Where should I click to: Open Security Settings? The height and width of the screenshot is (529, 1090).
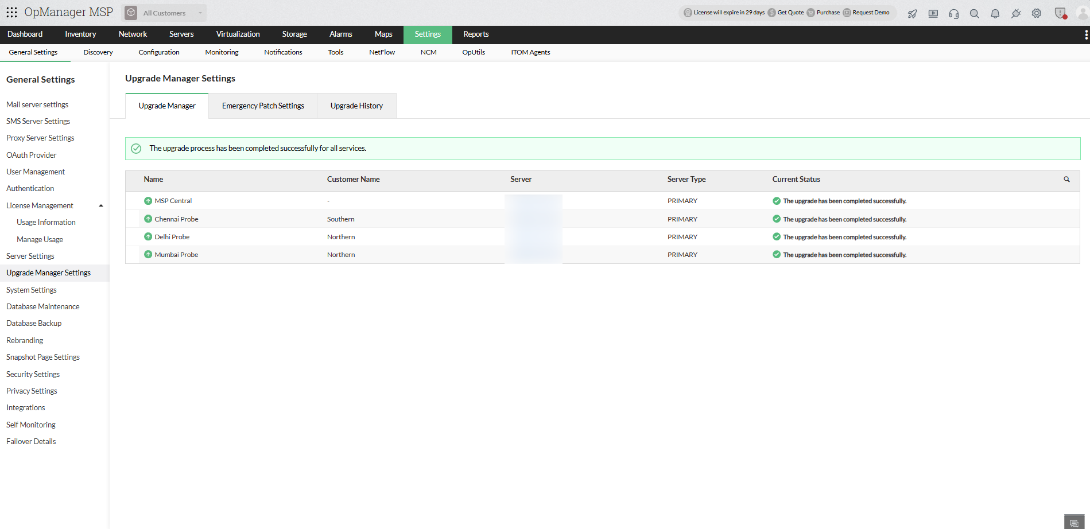33,375
